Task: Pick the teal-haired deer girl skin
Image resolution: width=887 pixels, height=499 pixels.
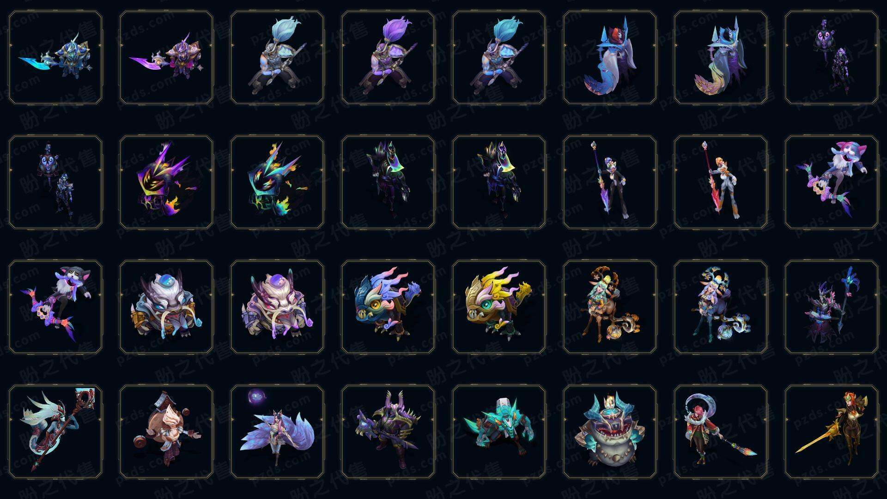Action: coord(610,307)
